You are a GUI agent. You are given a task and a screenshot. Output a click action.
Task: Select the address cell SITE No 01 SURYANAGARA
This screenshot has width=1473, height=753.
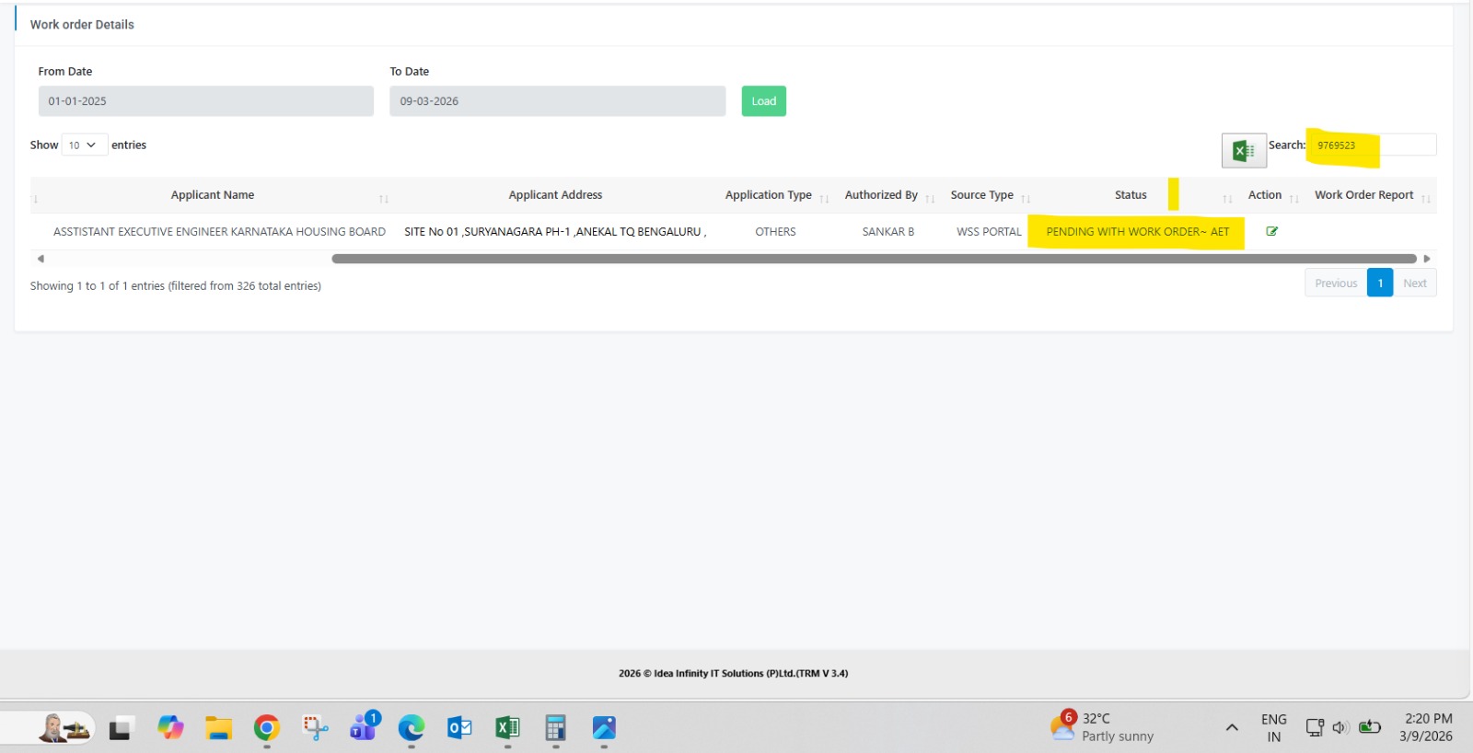click(555, 232)
